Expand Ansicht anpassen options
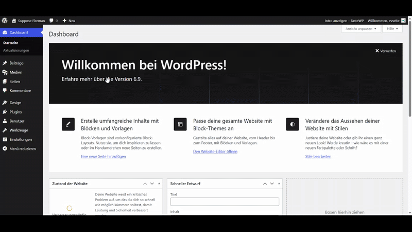The width and height of the screenshot is (412, 232). [361, 29]
